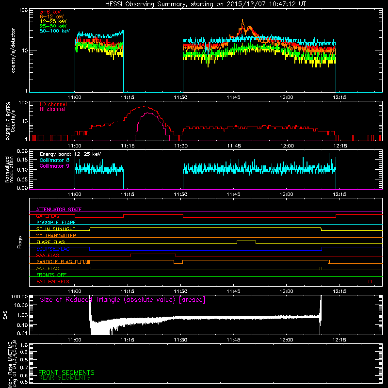Click the BAD_PACKETS flag label
This screenshot has height=388, width=388.
[53, 281]
